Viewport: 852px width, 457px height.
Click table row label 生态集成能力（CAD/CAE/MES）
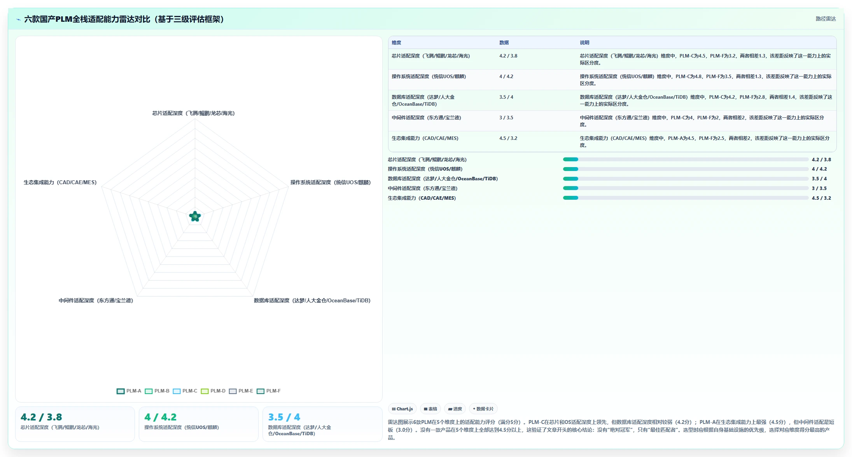tap(425, 138)
